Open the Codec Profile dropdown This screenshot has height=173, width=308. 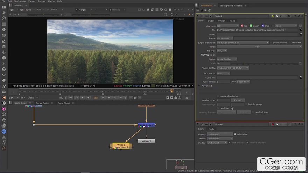click(233, 68)
